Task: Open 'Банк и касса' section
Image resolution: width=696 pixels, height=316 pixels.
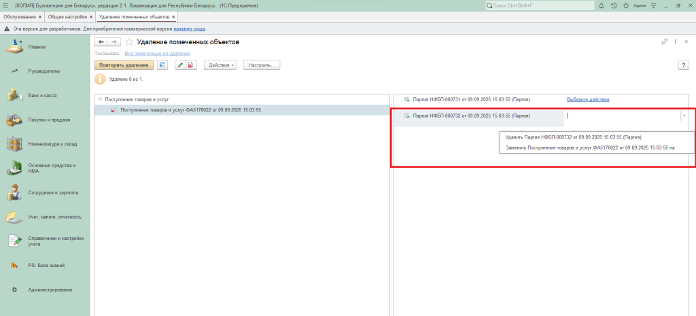Action: click(x=42, y=95)
